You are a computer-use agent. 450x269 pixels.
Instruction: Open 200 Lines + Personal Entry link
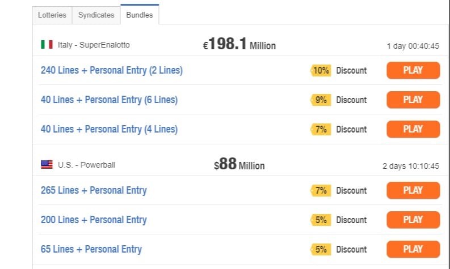tap(94, 220)
